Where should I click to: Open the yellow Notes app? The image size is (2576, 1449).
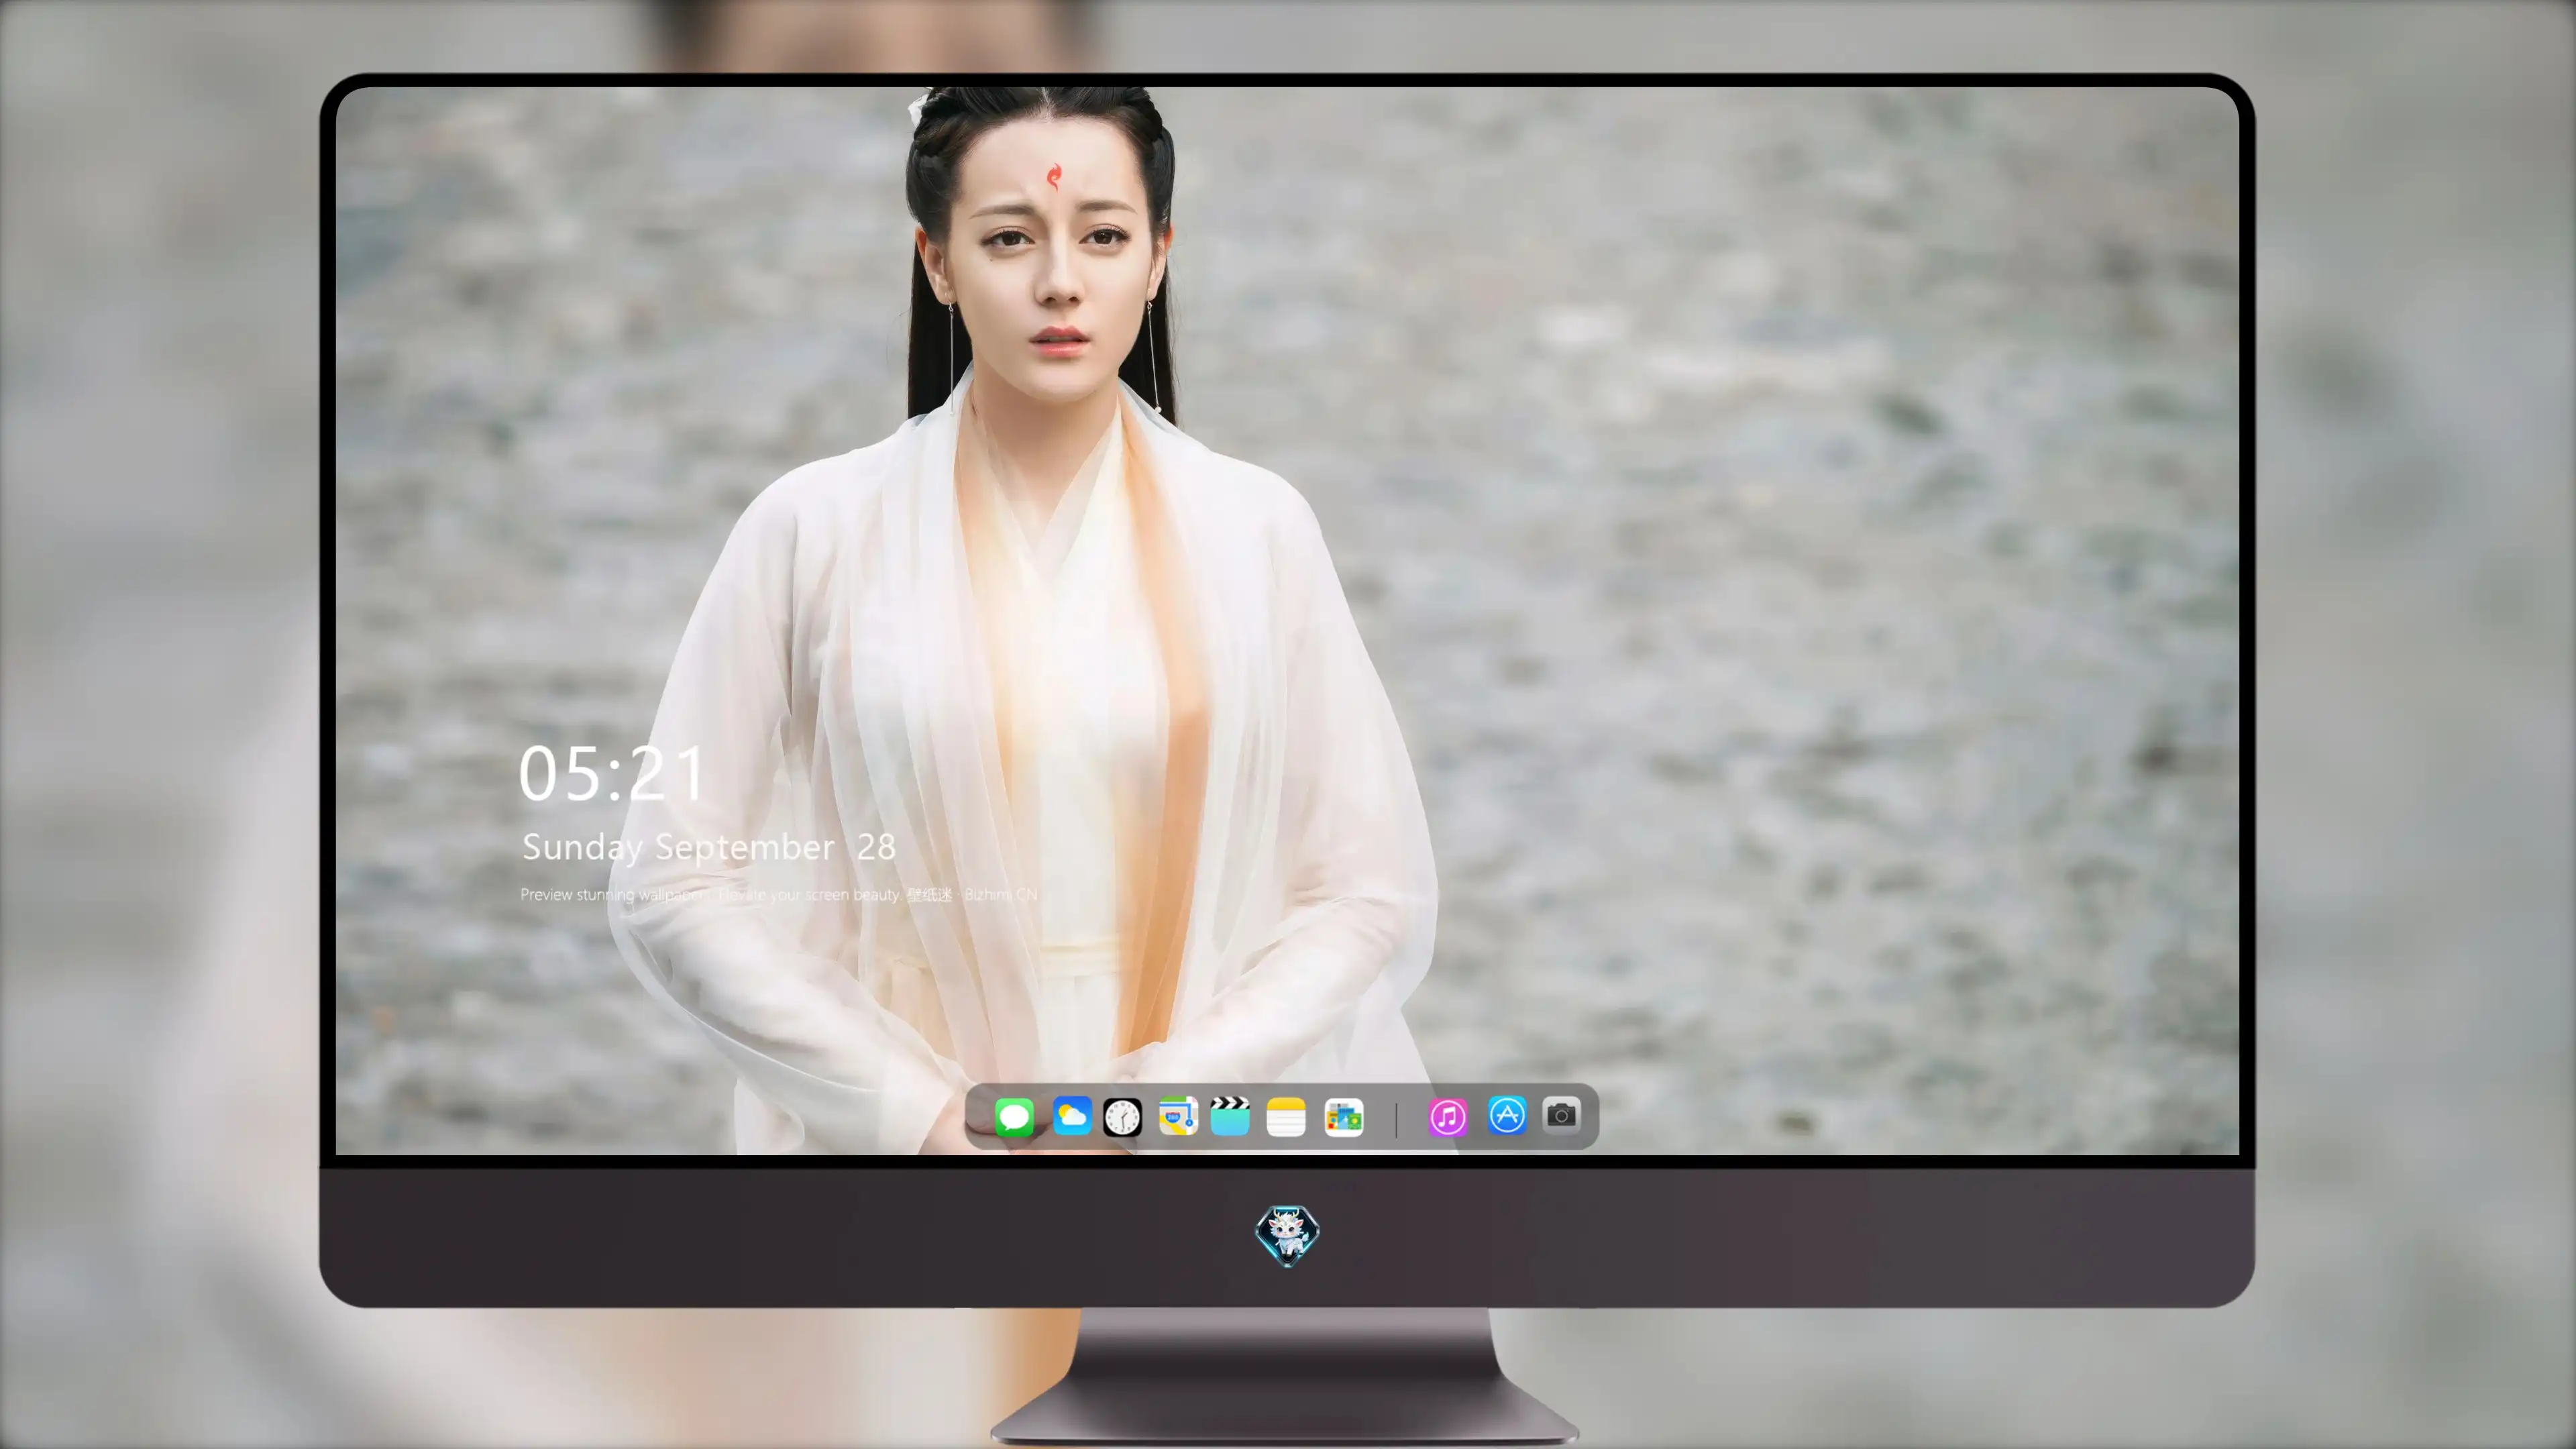(x=1286, y=1117)
